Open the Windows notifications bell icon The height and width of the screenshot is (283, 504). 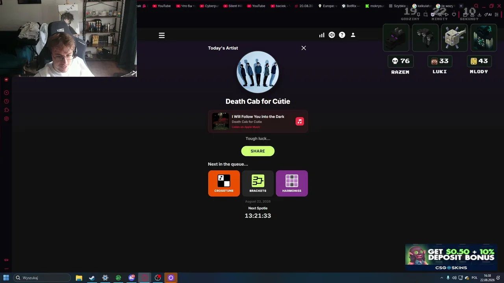tap(498, 278)
